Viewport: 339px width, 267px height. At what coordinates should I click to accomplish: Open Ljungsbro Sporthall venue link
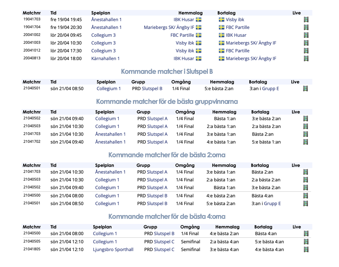click(113, 250)
